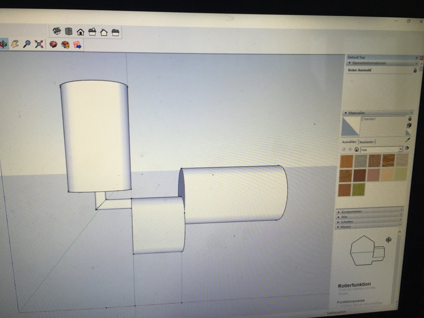Click the materials back arrow

pyautogui.click(x=344, y=149)
